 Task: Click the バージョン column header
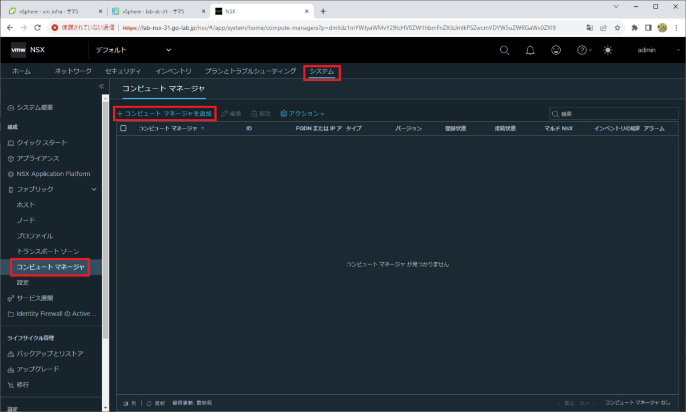(409, 129)
